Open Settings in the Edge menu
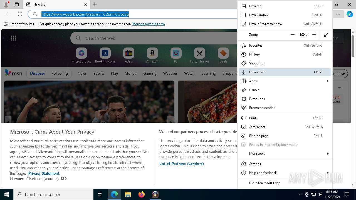Image resolution: width=356 pixels, height=200 pixels. [x=285, y=164]
